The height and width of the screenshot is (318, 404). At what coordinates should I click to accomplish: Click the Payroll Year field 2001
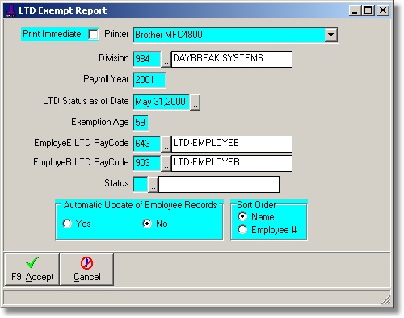coord(149,80)
